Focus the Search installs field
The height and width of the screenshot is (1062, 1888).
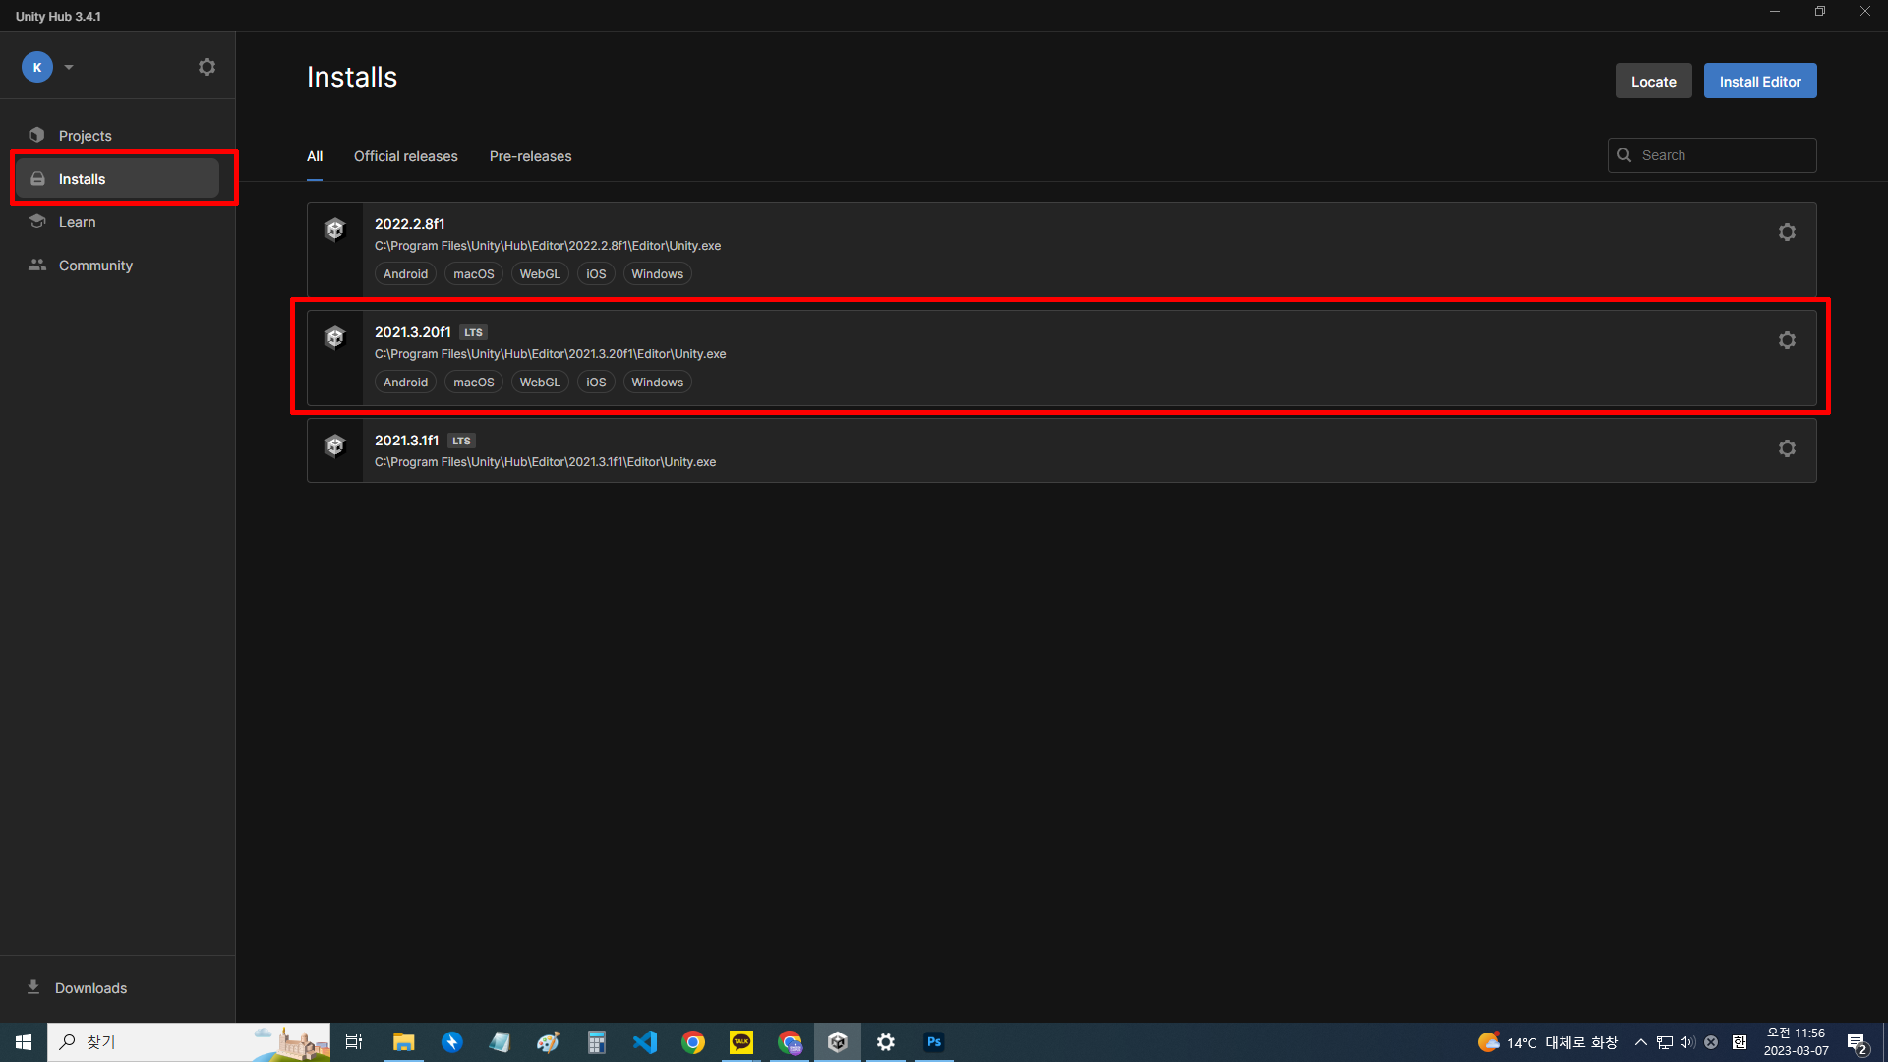click(1712, 155)
